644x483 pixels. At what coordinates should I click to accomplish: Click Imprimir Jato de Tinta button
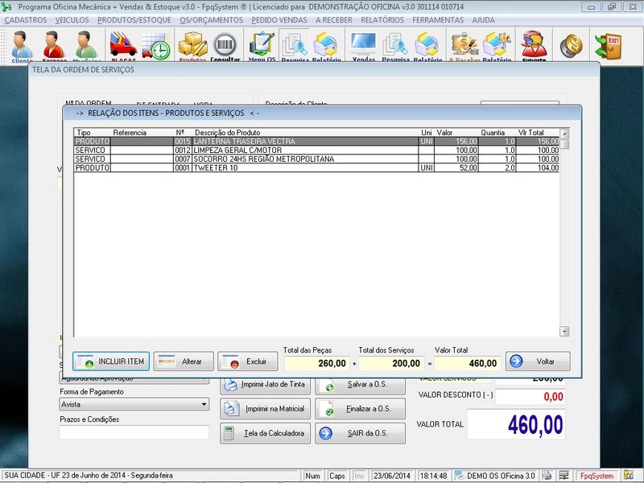pyautogui.click(x=266, y=385)
